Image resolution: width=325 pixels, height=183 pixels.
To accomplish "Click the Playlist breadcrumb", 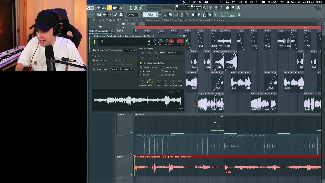I will (140, 20).
